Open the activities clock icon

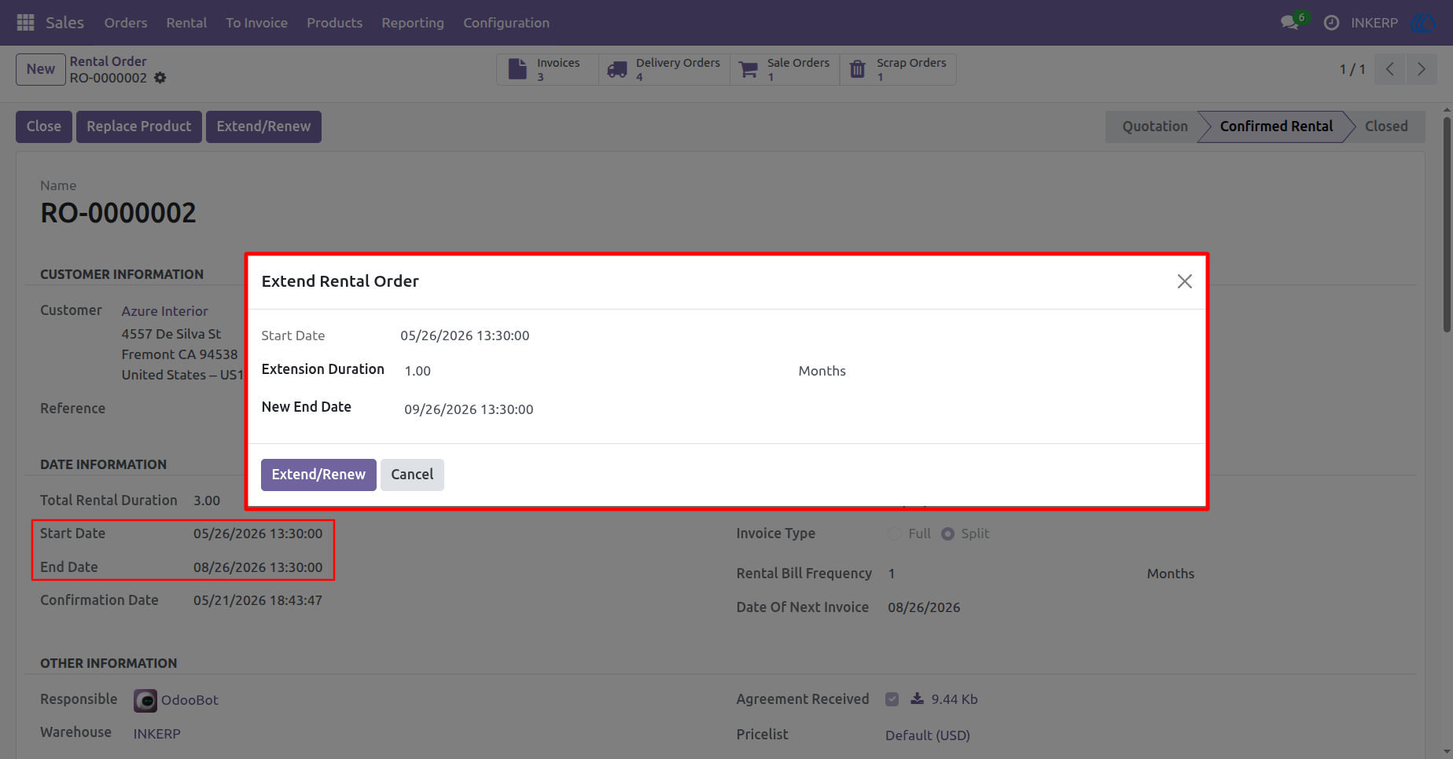tap(1331, 23)
